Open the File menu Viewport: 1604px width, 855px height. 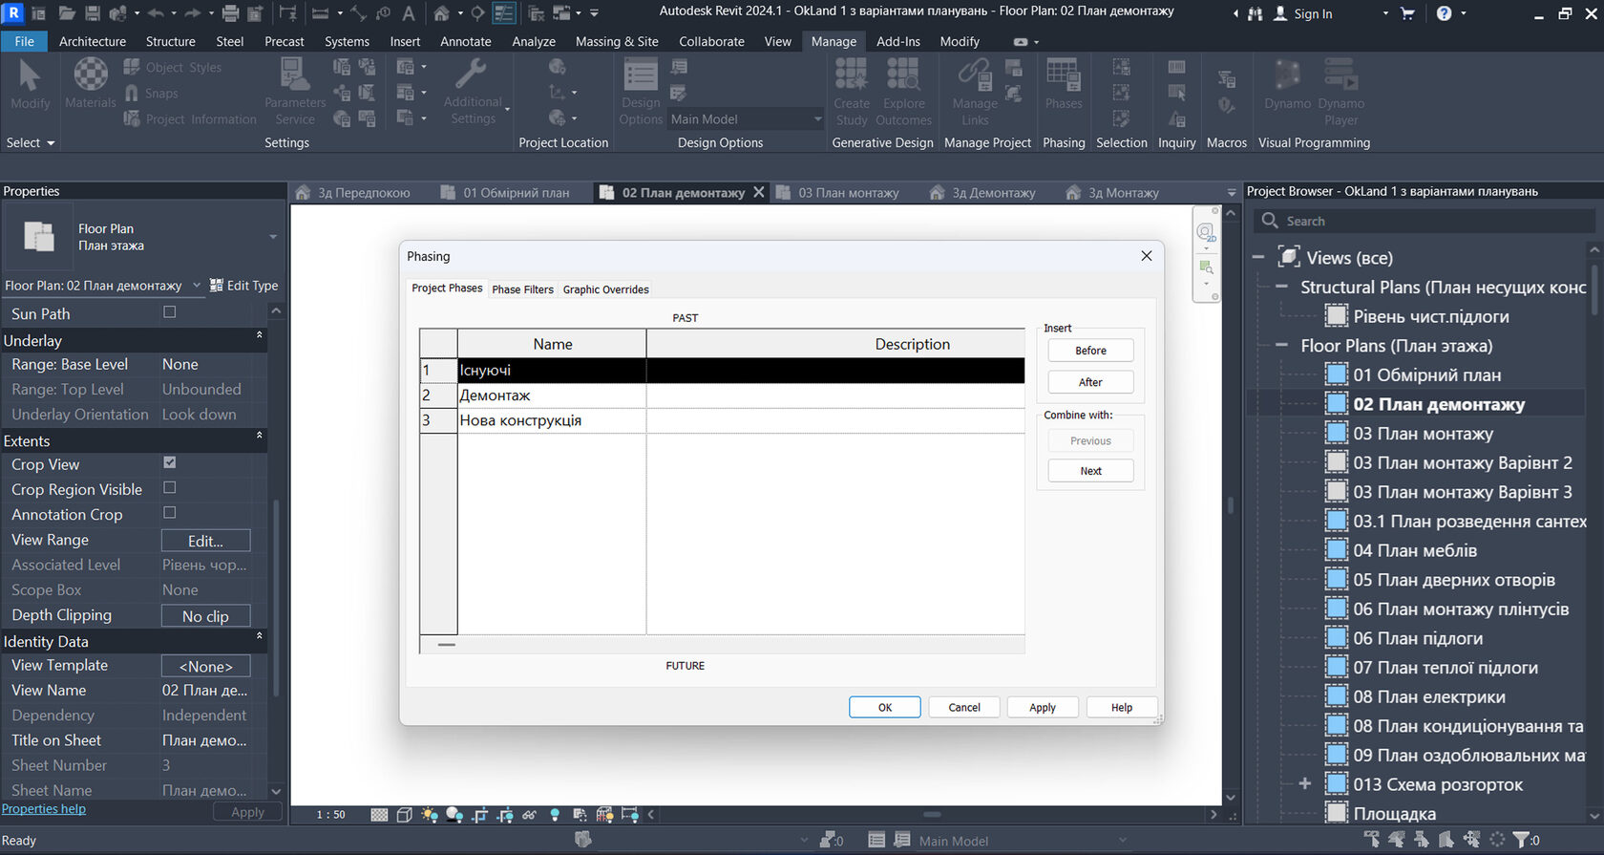coord(24,41)
